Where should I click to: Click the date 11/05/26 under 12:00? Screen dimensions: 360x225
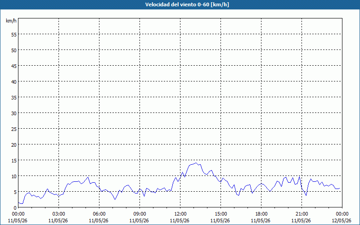[180, 220]
